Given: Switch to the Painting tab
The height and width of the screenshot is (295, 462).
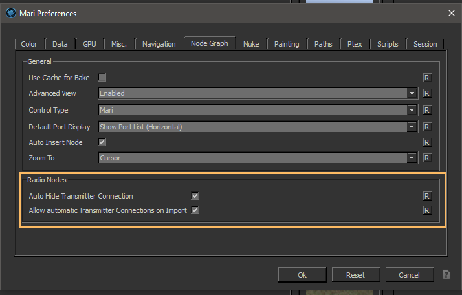Looking at the screenshot, I should tap(287, 44).
